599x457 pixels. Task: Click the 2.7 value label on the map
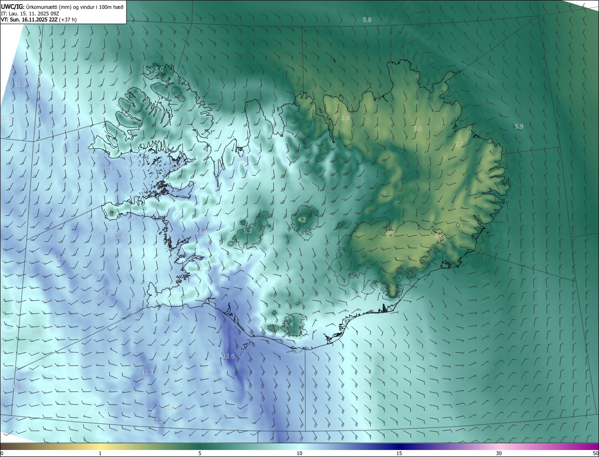pyautogui.click(x=459, y=144)
